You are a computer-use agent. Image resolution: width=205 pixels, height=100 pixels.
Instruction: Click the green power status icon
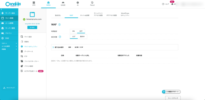[x=24, y=19]
